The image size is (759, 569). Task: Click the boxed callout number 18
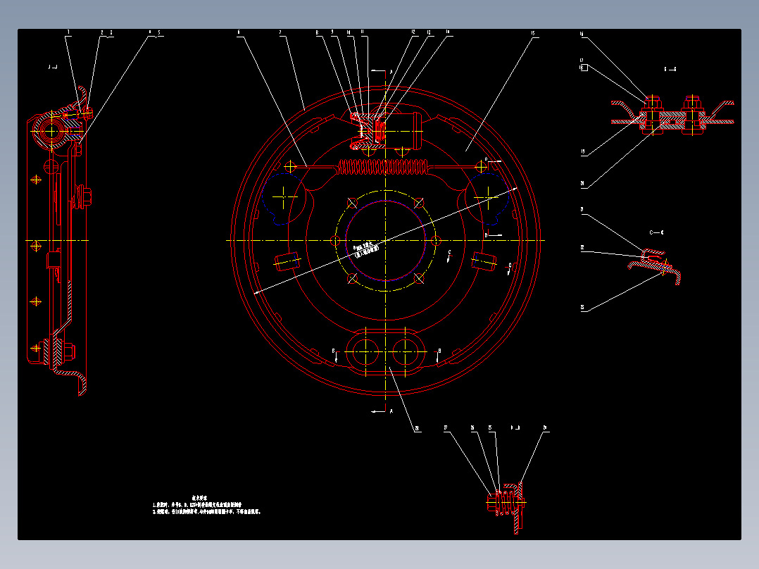coord(584,68)
